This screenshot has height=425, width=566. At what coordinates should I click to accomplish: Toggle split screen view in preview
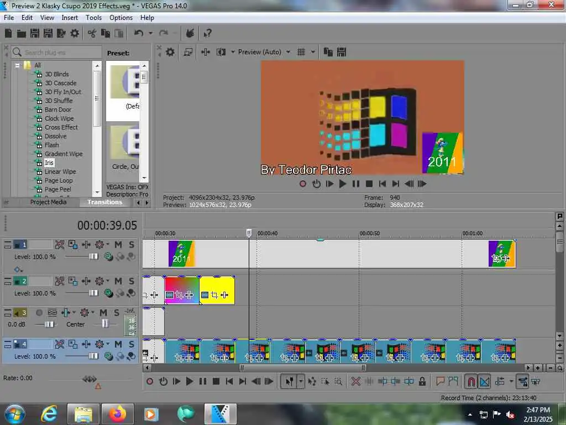tap(221, 52)
